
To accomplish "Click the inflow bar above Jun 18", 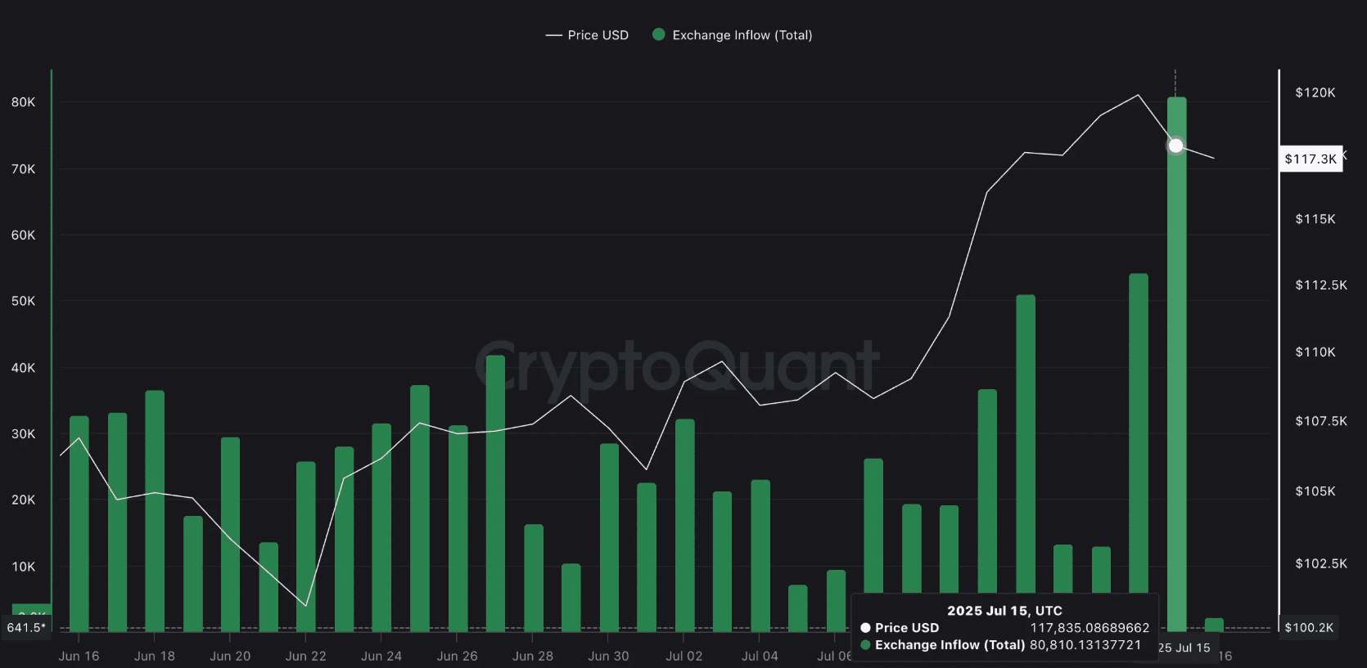I will [155, 510].
